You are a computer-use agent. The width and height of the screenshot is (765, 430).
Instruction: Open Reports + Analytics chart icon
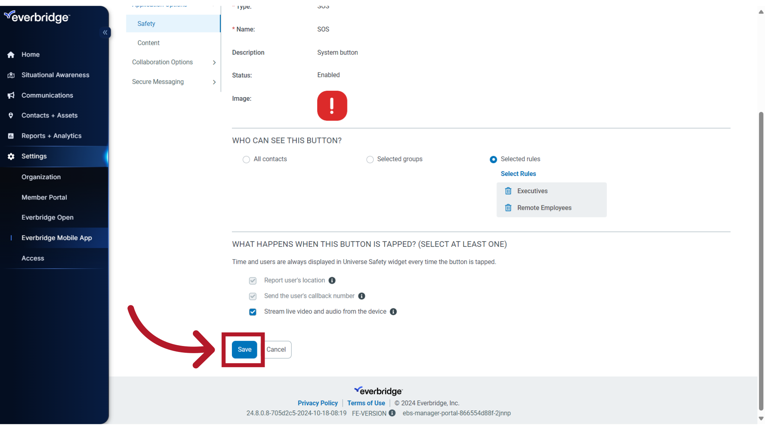click(11, 136)
